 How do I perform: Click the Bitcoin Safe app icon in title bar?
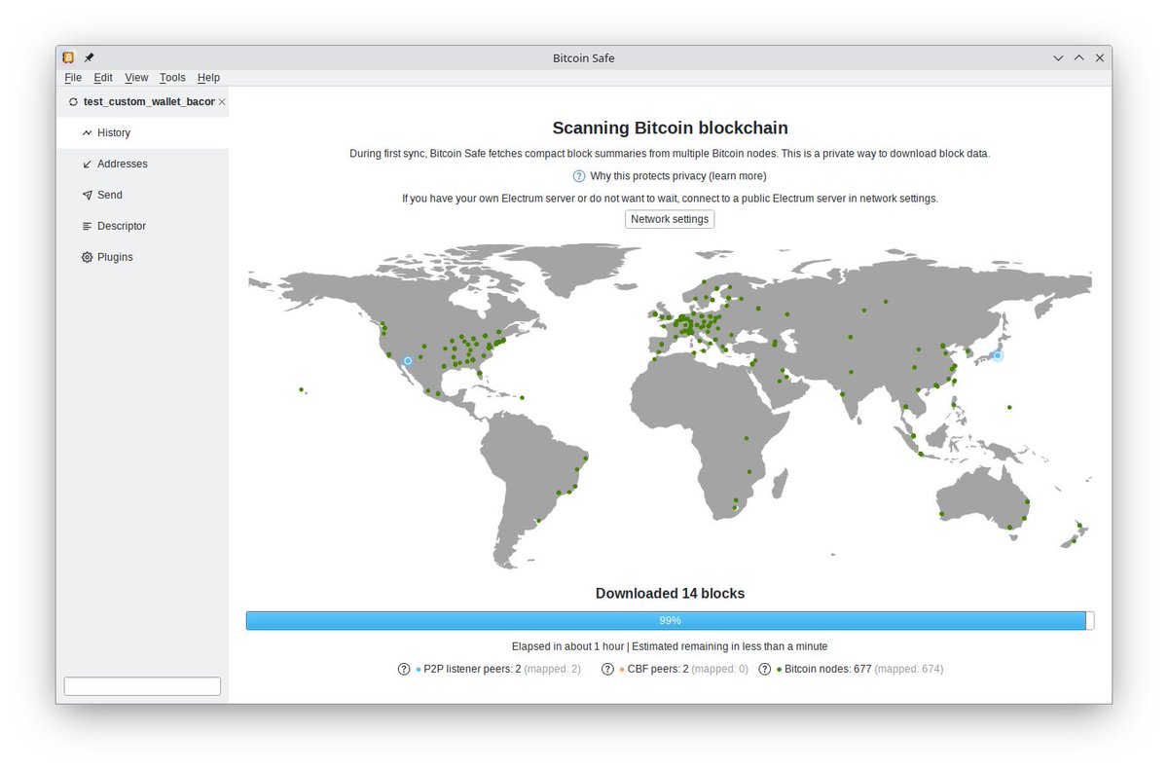pyautogui.click(x=68, y=57)
